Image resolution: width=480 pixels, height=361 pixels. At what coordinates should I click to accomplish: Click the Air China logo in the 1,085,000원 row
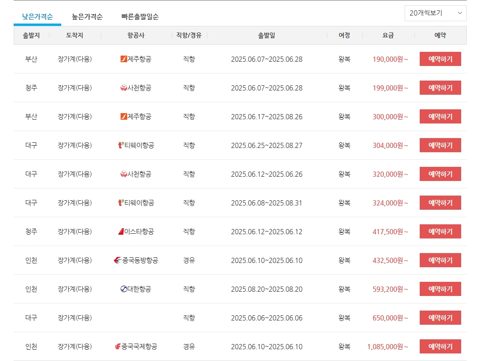(118, 346)
